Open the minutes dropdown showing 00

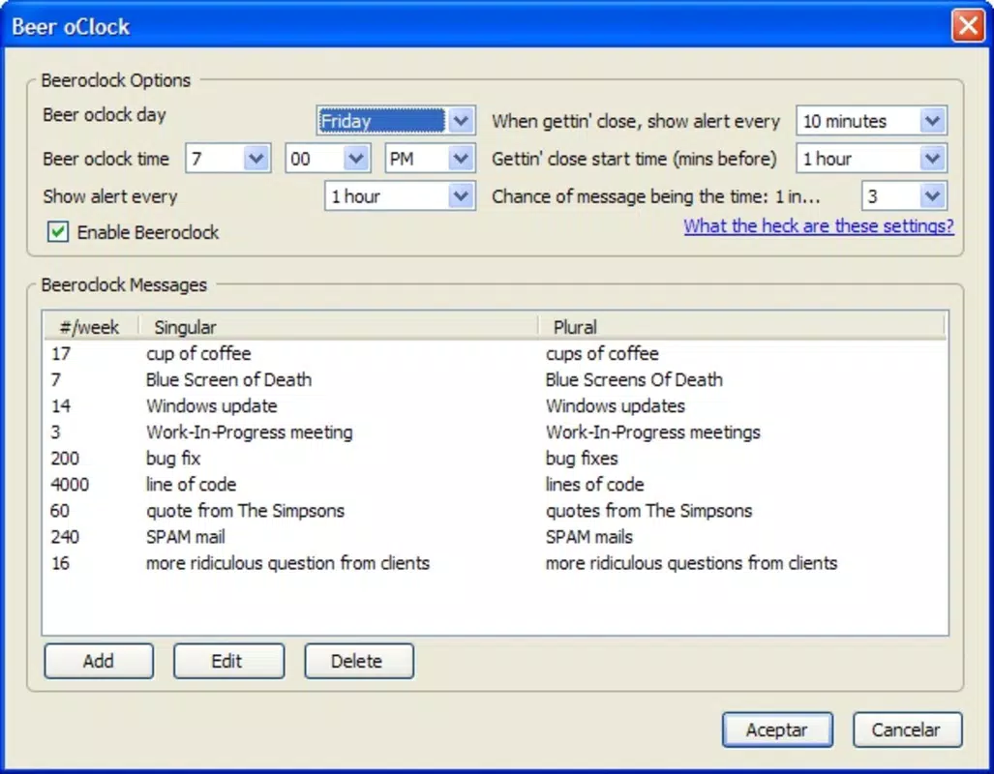tap(328, 159)
